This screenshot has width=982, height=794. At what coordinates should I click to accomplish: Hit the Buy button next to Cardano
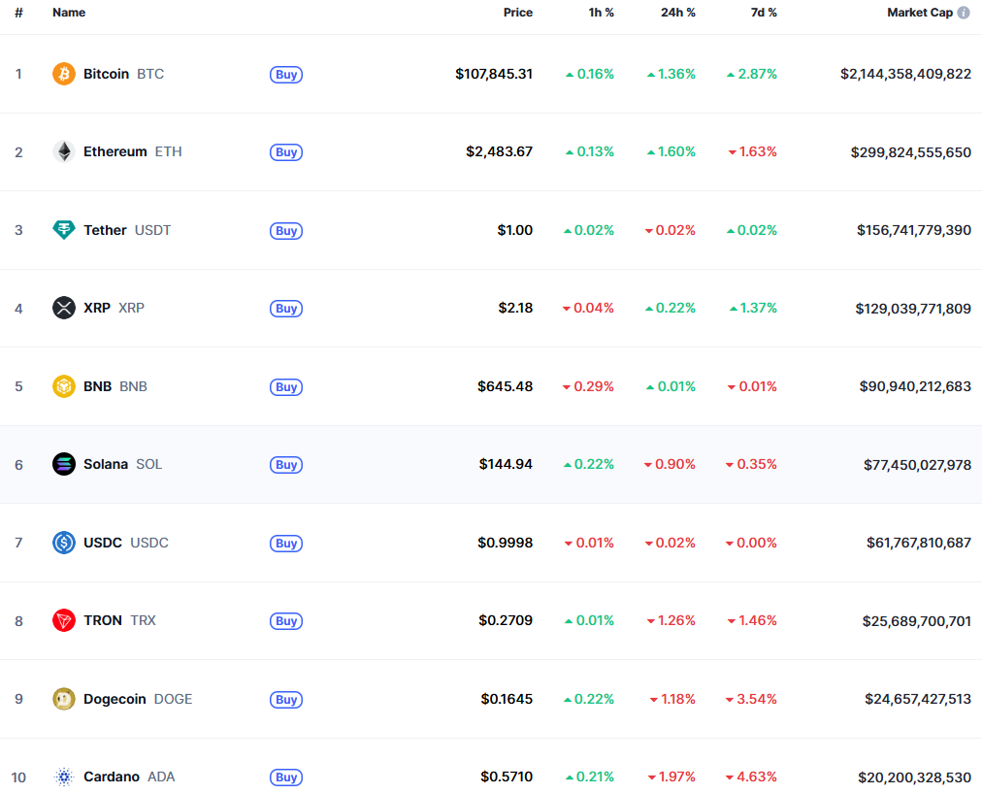coord(286,777)
